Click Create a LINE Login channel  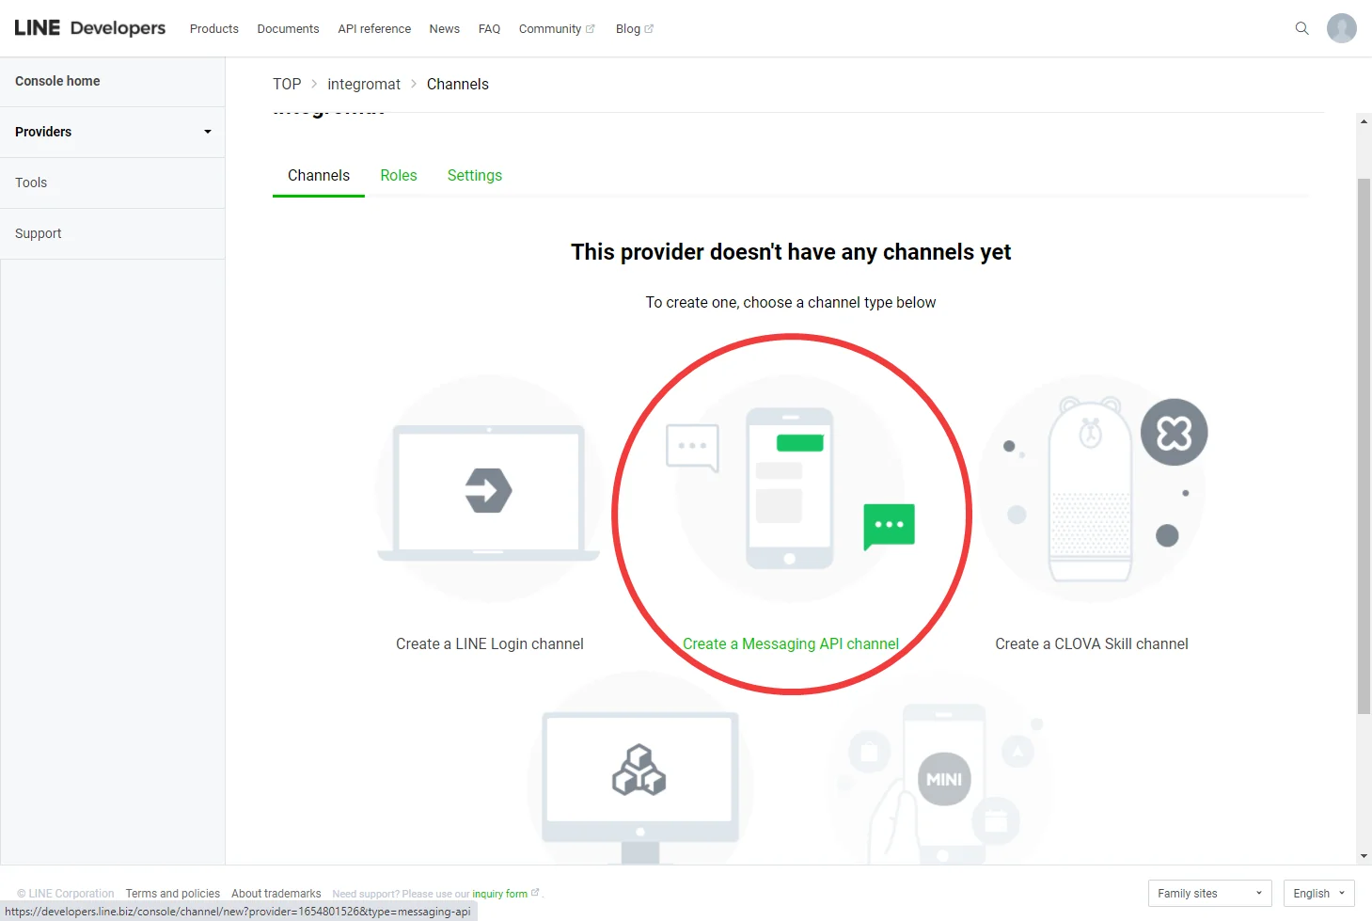pyautogui.click(x=490, y=644)
